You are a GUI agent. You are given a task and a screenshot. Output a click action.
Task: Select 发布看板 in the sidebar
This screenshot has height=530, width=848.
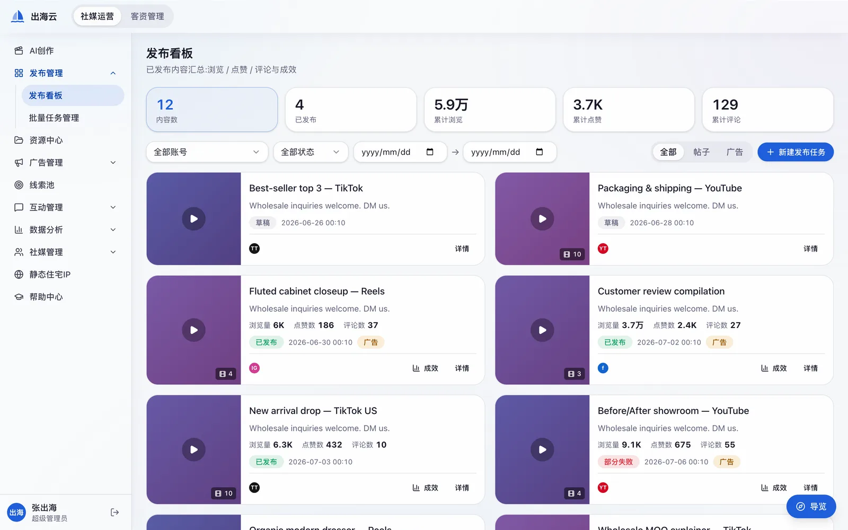coord(73,95)
